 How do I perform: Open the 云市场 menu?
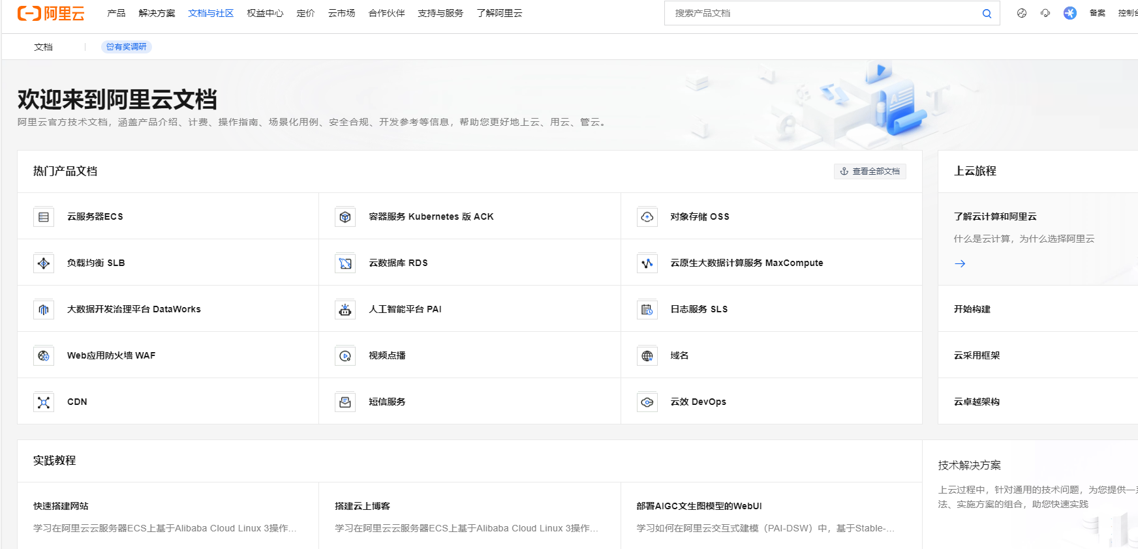(x=341, y=13)
